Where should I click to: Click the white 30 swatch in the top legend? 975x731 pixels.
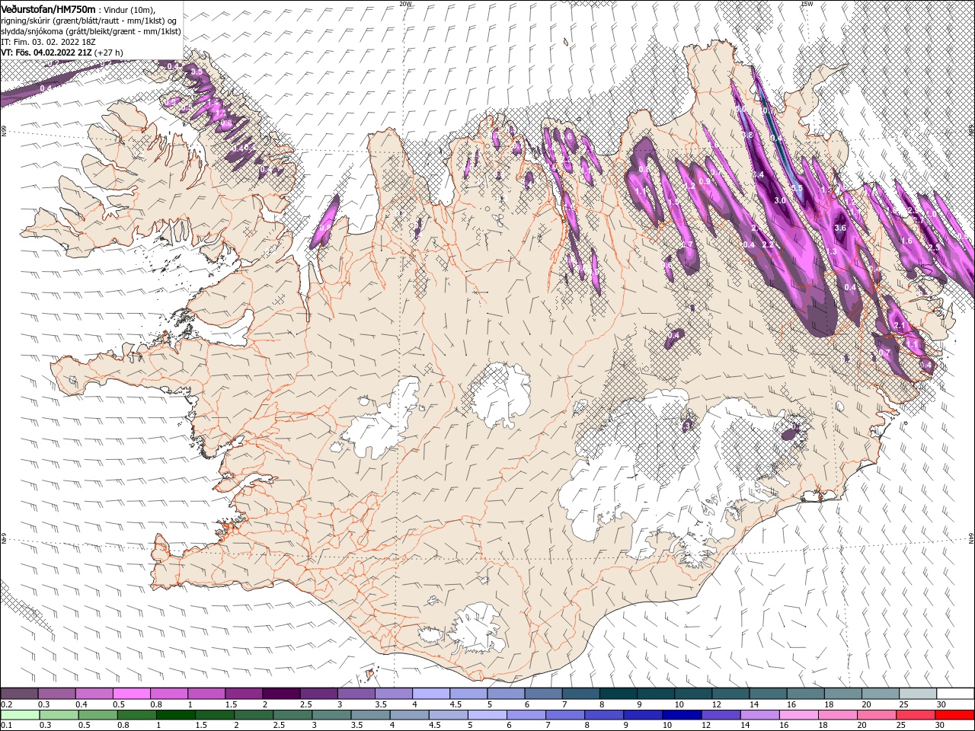[x=954, y=694]
